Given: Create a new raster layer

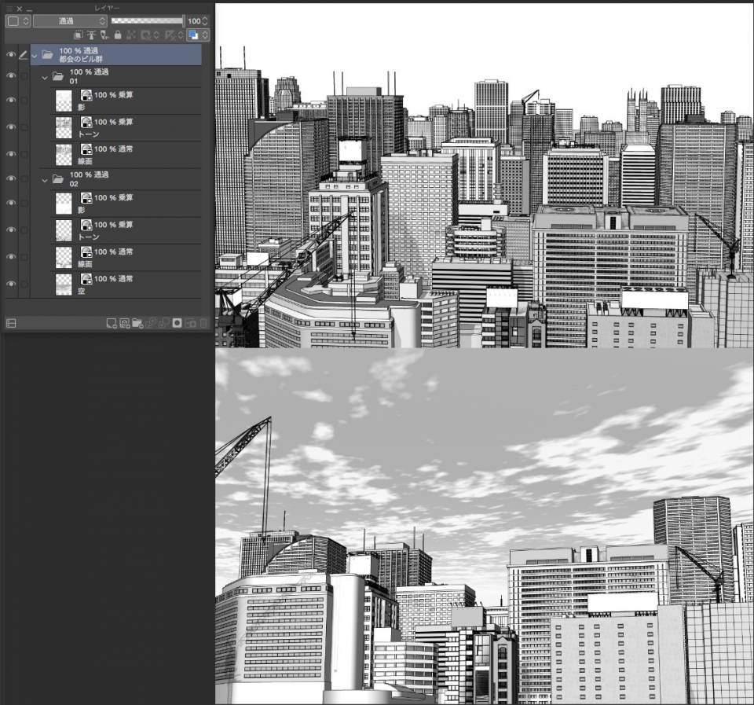Looking at the screenshot, I should click(x=112, y=323).
